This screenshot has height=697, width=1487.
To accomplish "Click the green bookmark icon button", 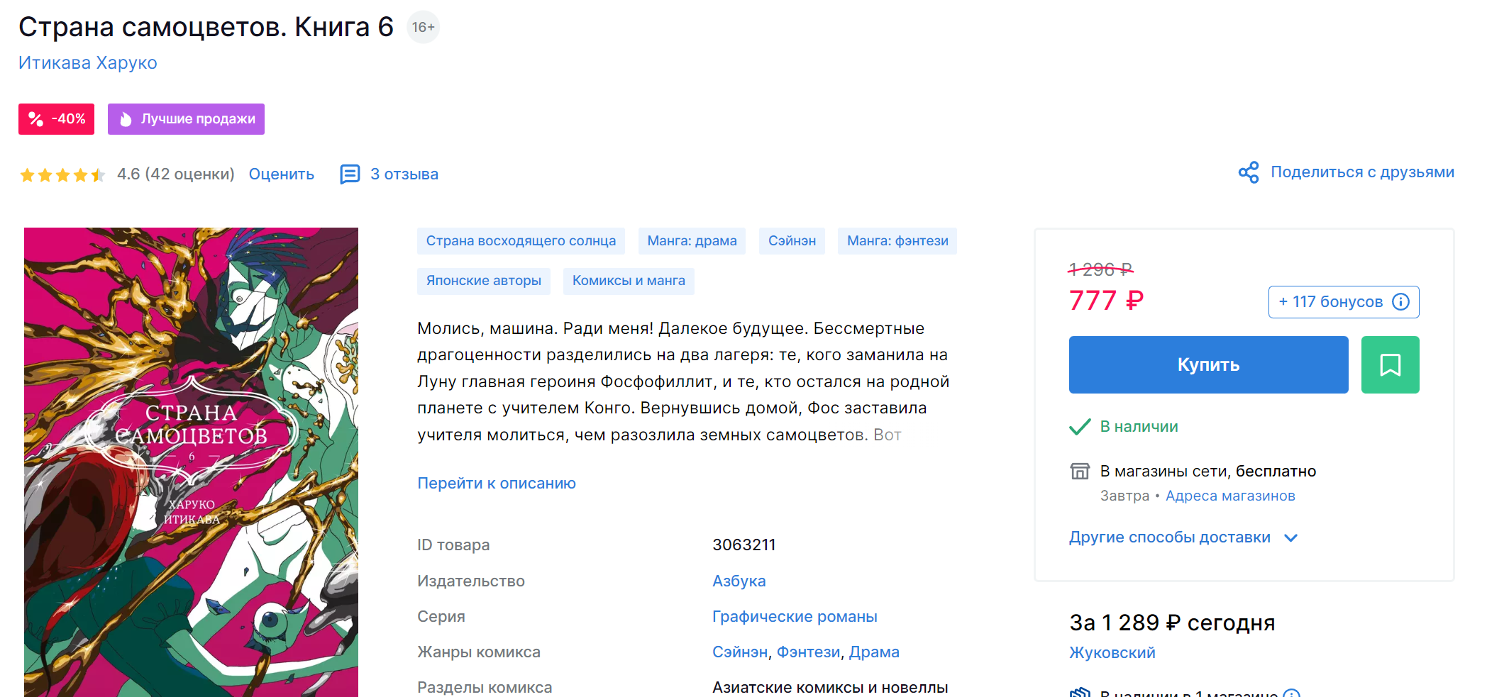I will [1390, 364].
